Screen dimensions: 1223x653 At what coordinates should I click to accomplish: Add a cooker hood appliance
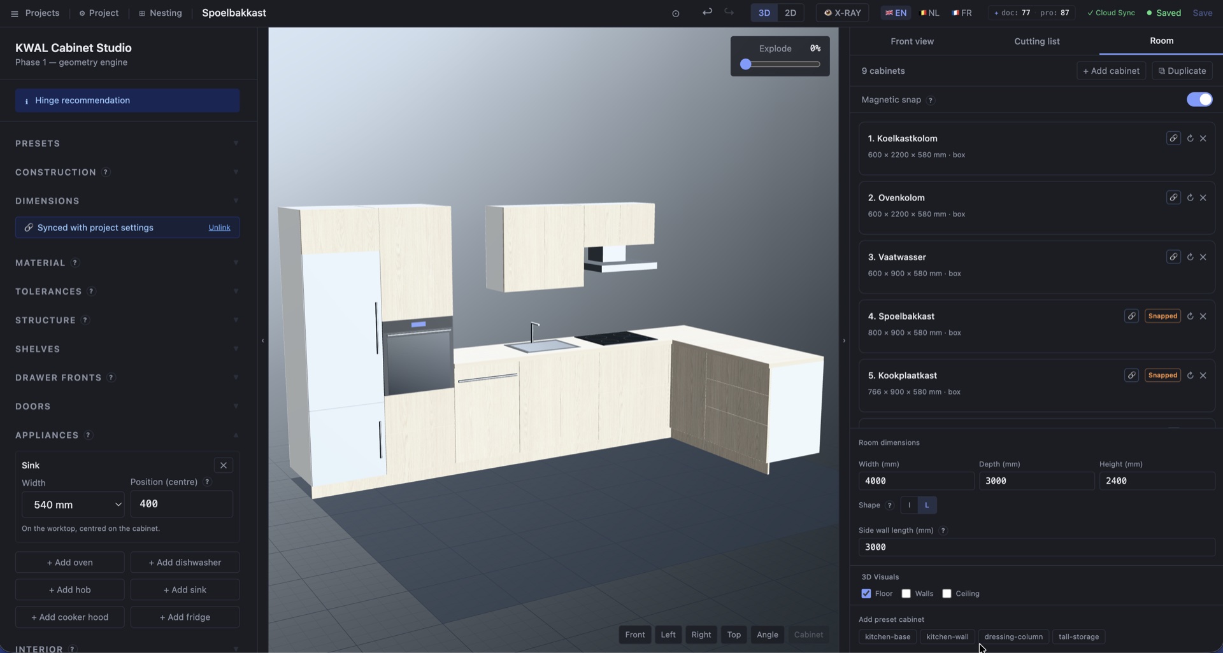pos(69,617)
